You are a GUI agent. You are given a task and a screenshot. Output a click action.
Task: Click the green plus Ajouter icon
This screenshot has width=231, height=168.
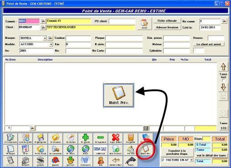(86, 138)
